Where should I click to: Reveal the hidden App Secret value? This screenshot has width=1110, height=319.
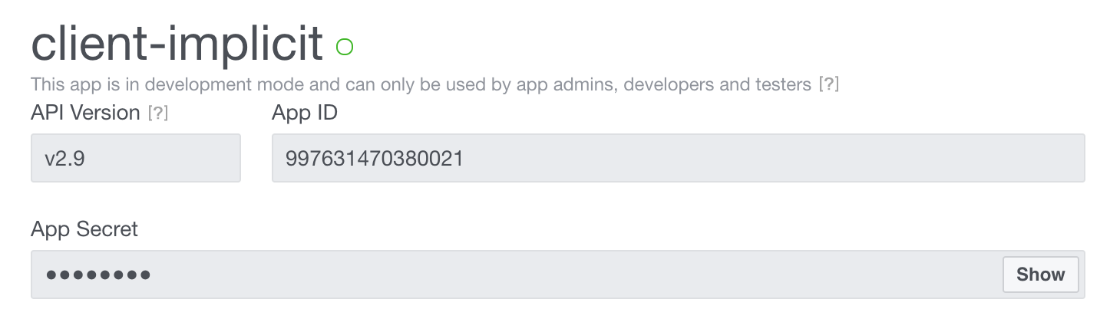(1040, 275)
